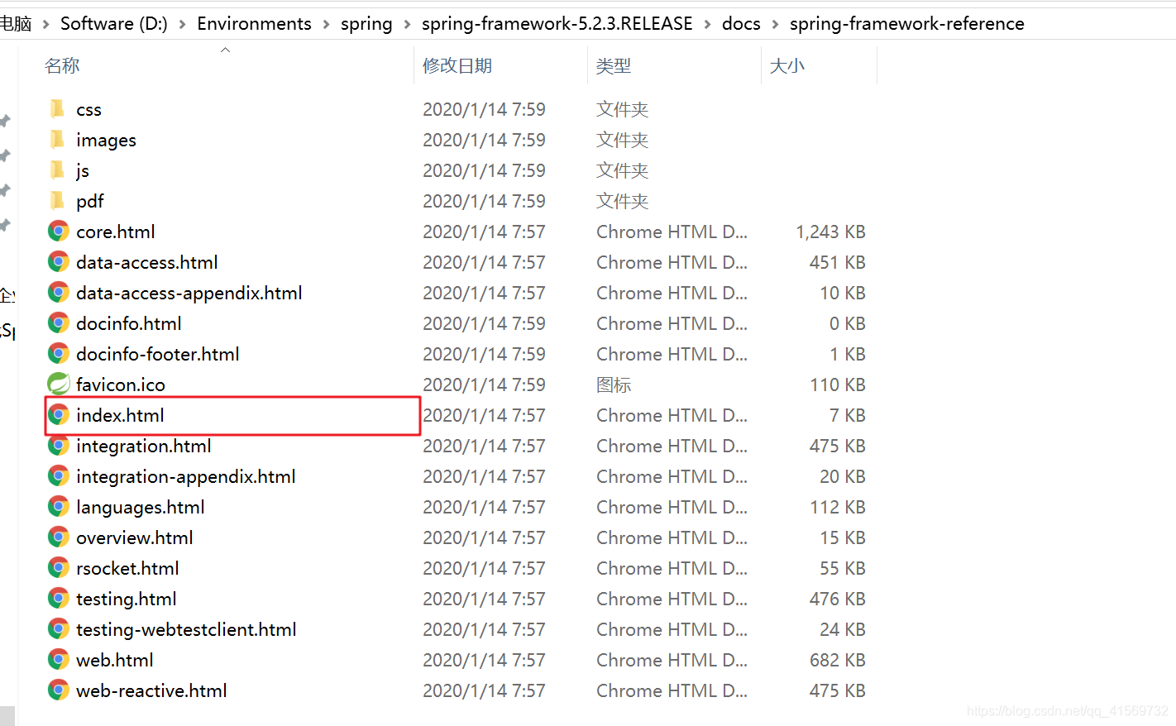Click spring-framework-reference in address path

pyautogui.click(x=907, y=23)
